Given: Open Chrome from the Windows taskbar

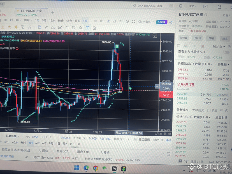Looking at the screenshot, I should tap(96, 168).
